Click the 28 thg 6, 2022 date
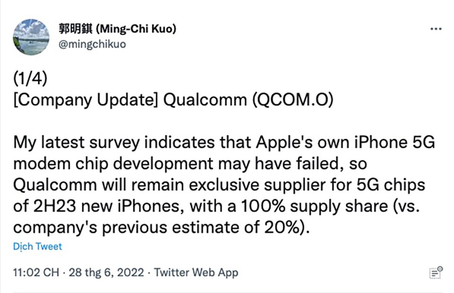454x293 pixels. tap(106, 273)
